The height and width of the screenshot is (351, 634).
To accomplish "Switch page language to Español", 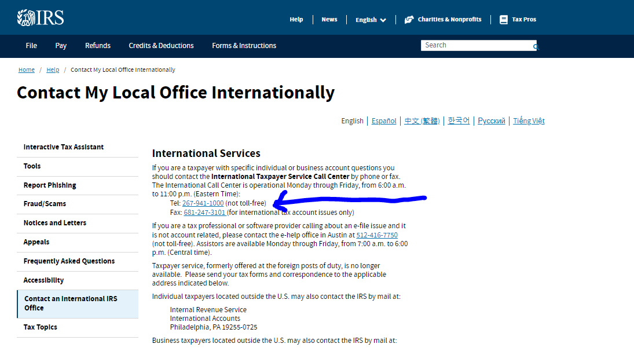I will (x=384, y=121).
